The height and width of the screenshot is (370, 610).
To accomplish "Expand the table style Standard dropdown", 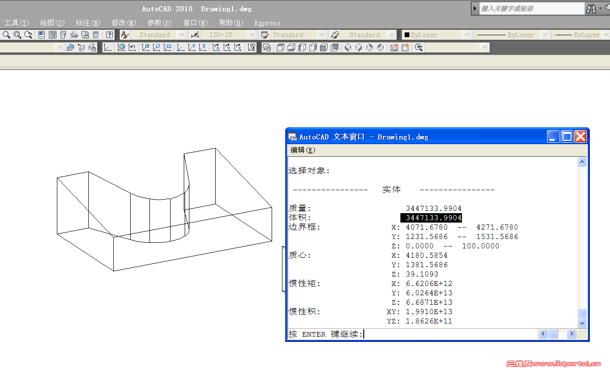I will point(322,35).
